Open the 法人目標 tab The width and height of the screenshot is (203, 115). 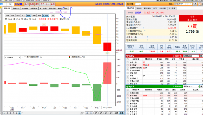click(172, 8)
